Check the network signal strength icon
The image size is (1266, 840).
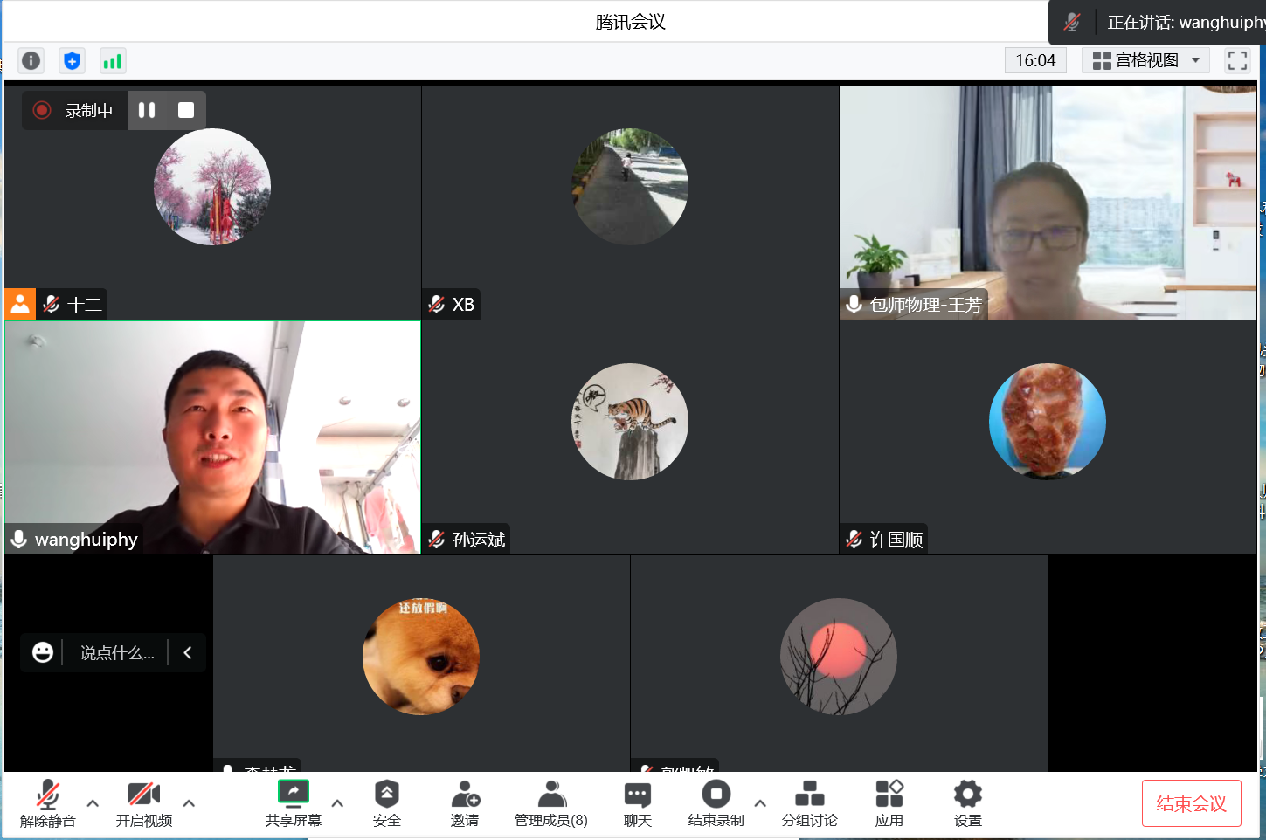113,60
